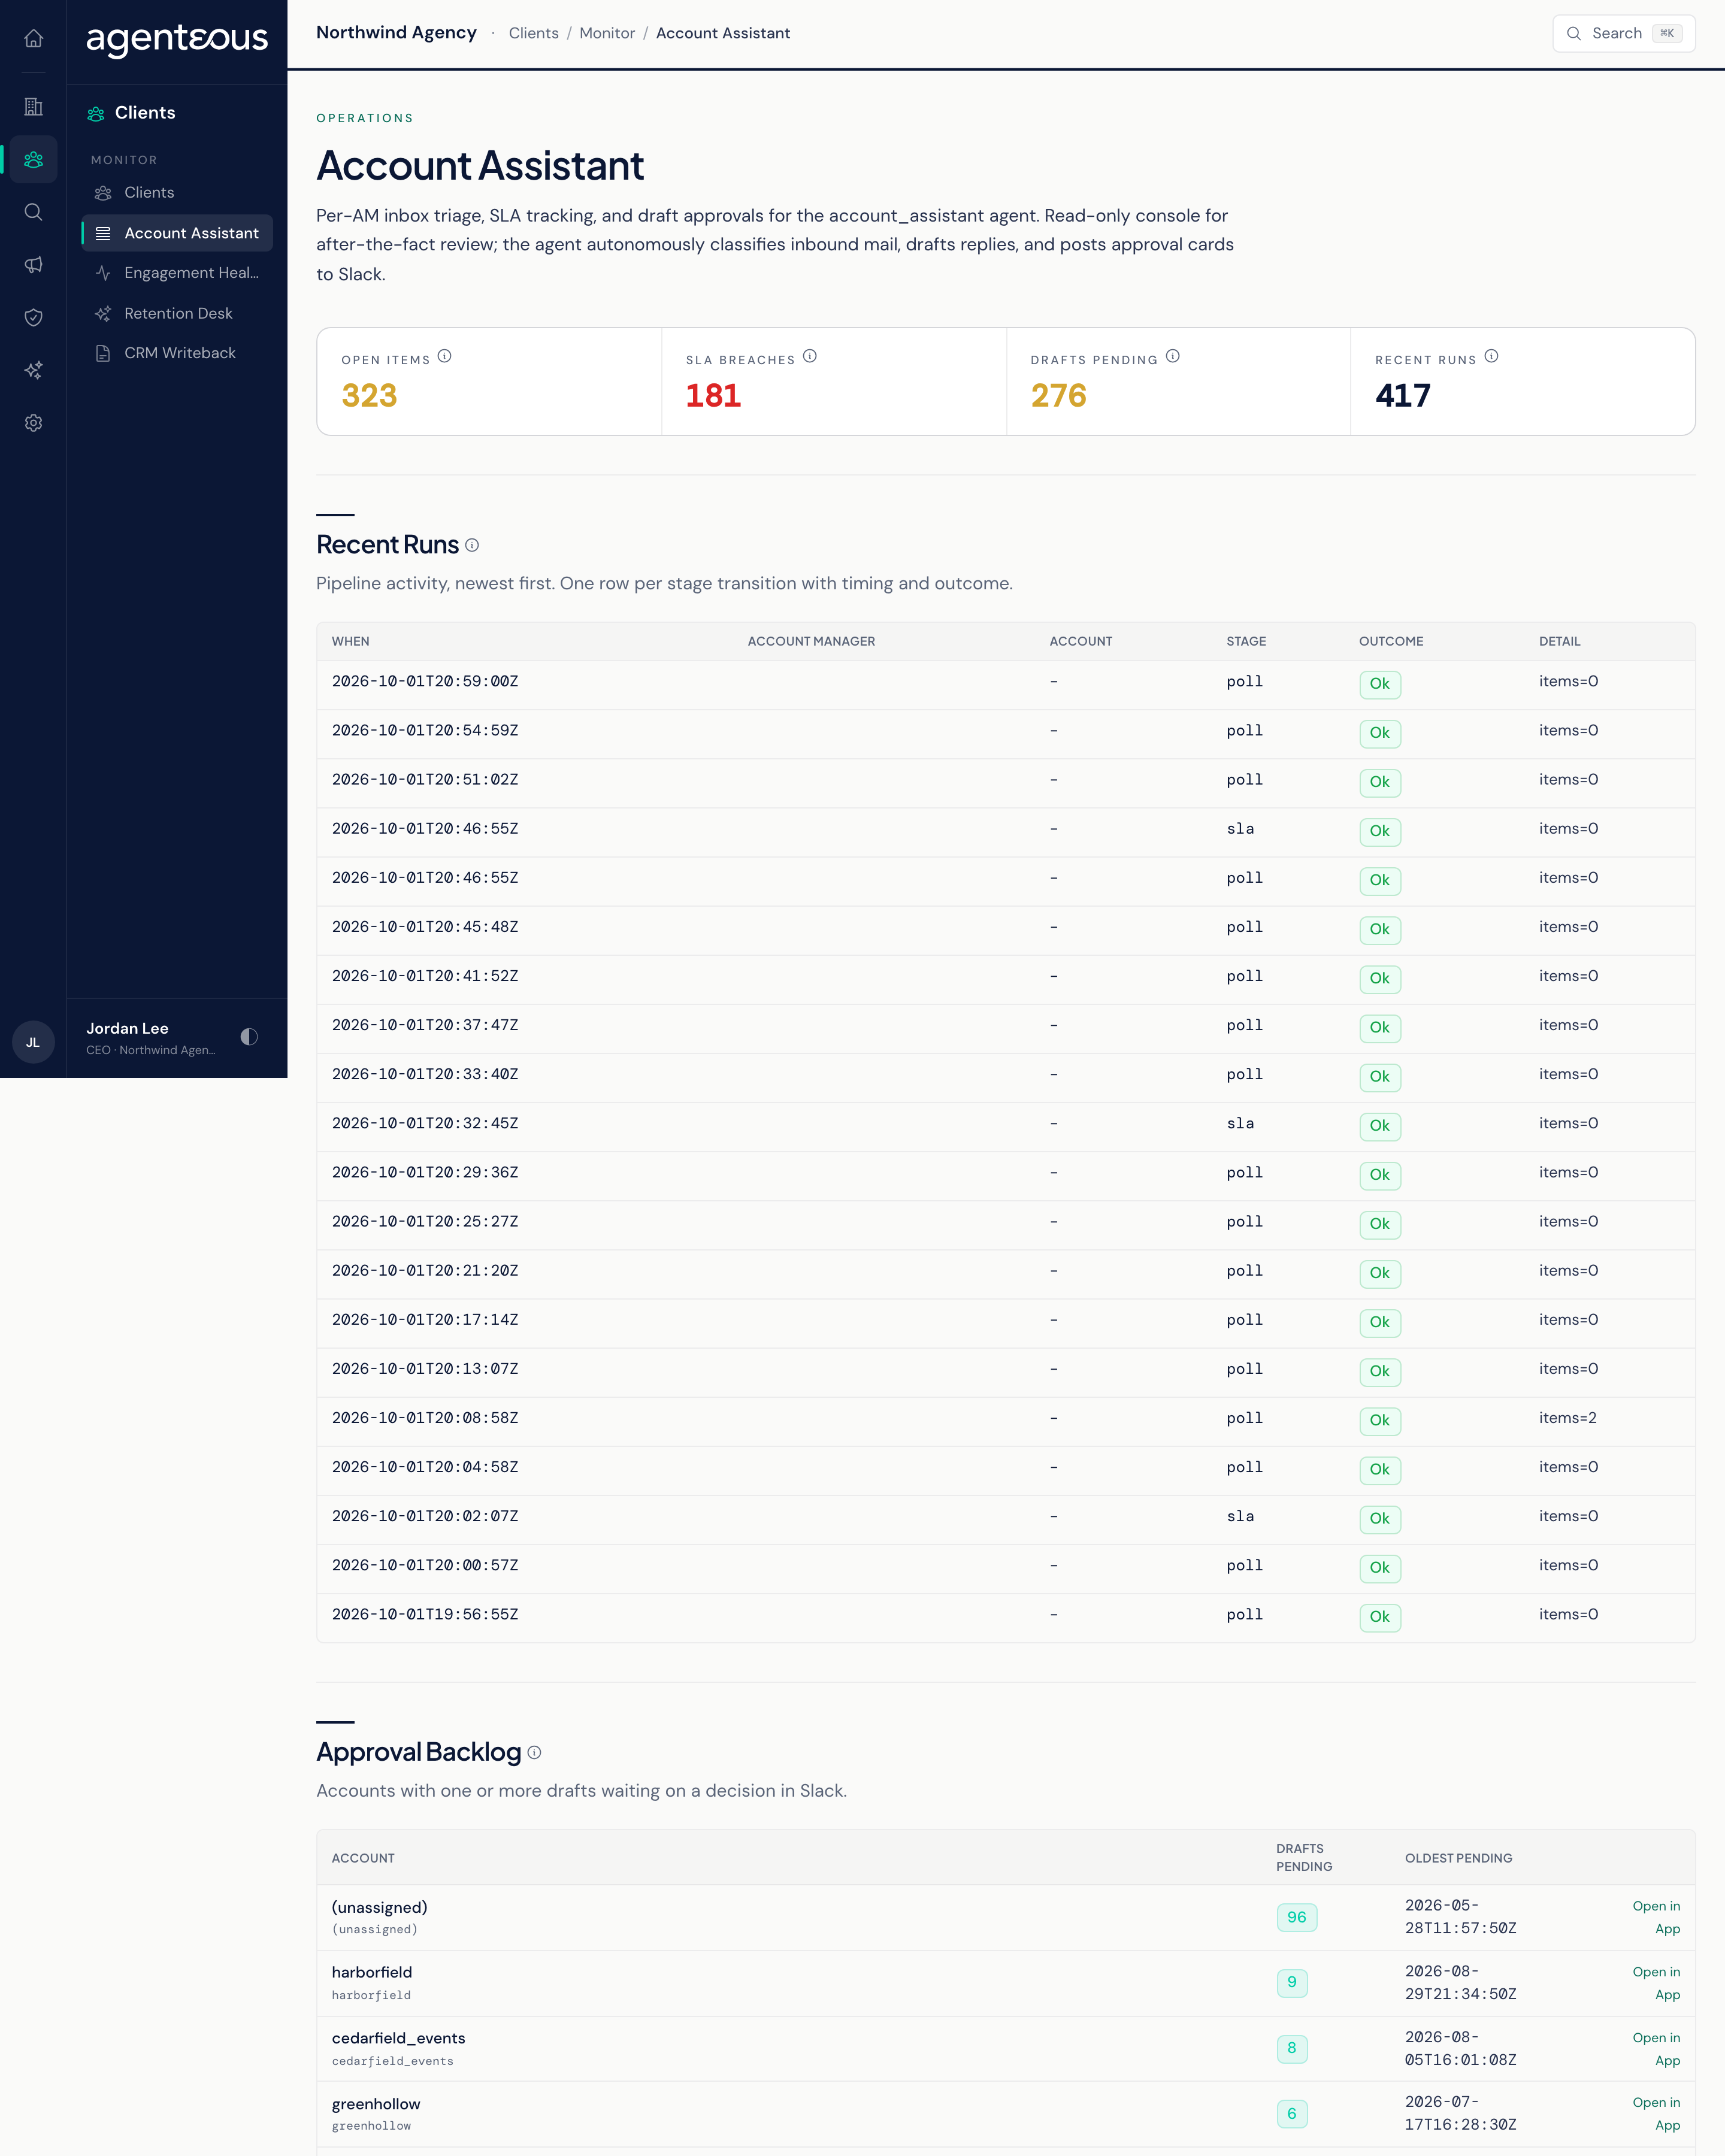Select the building icon in left rail
The image size is (1725, 2156).
(33, 106)
